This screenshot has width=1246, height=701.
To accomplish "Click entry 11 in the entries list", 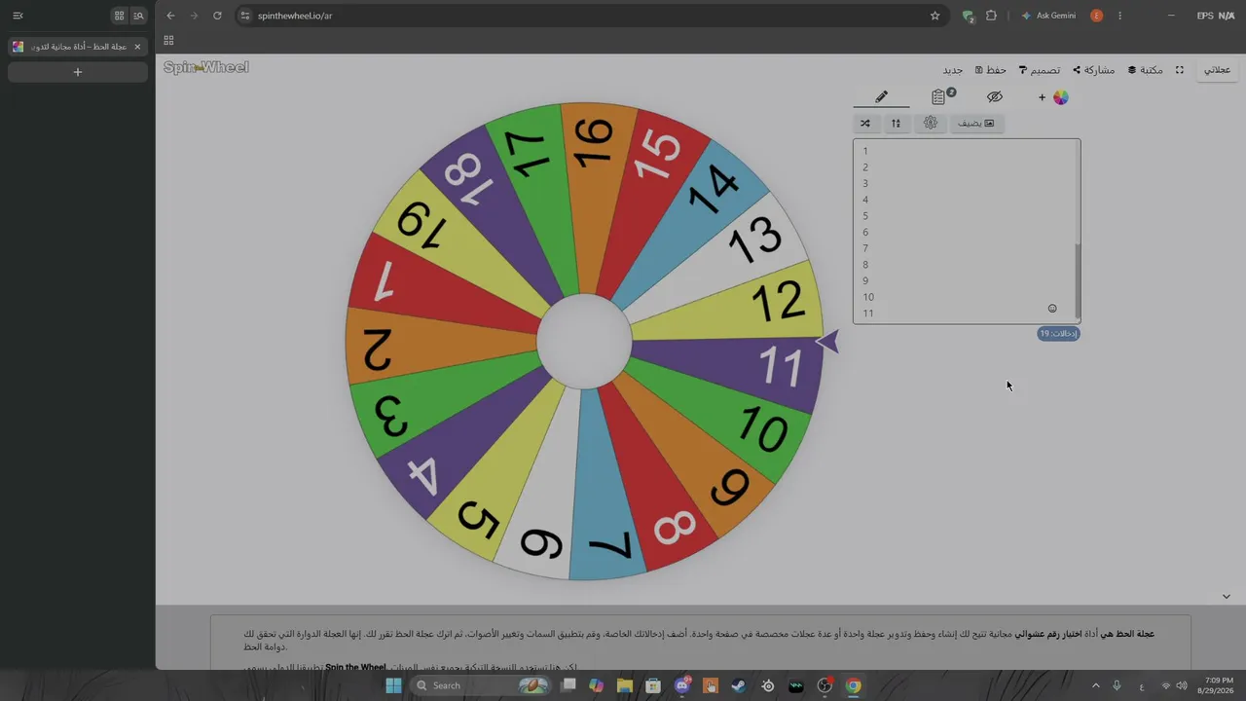I will (x=868, y=314).
